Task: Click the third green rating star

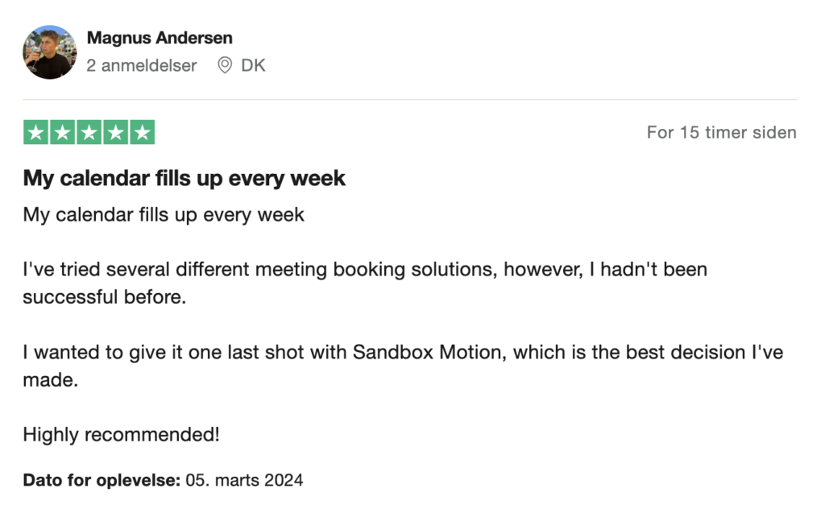Action: (x=89, y=133)
